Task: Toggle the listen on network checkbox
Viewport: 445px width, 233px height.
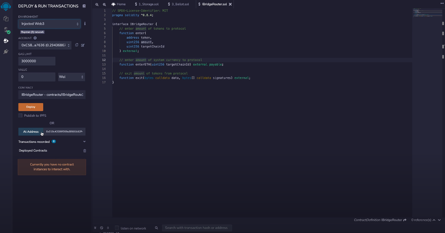Action: tap(117, 228)
